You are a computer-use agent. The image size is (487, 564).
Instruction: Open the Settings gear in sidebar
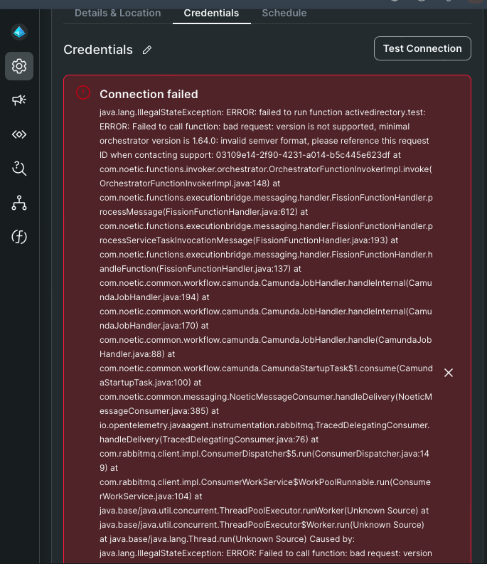pos(19,66)
